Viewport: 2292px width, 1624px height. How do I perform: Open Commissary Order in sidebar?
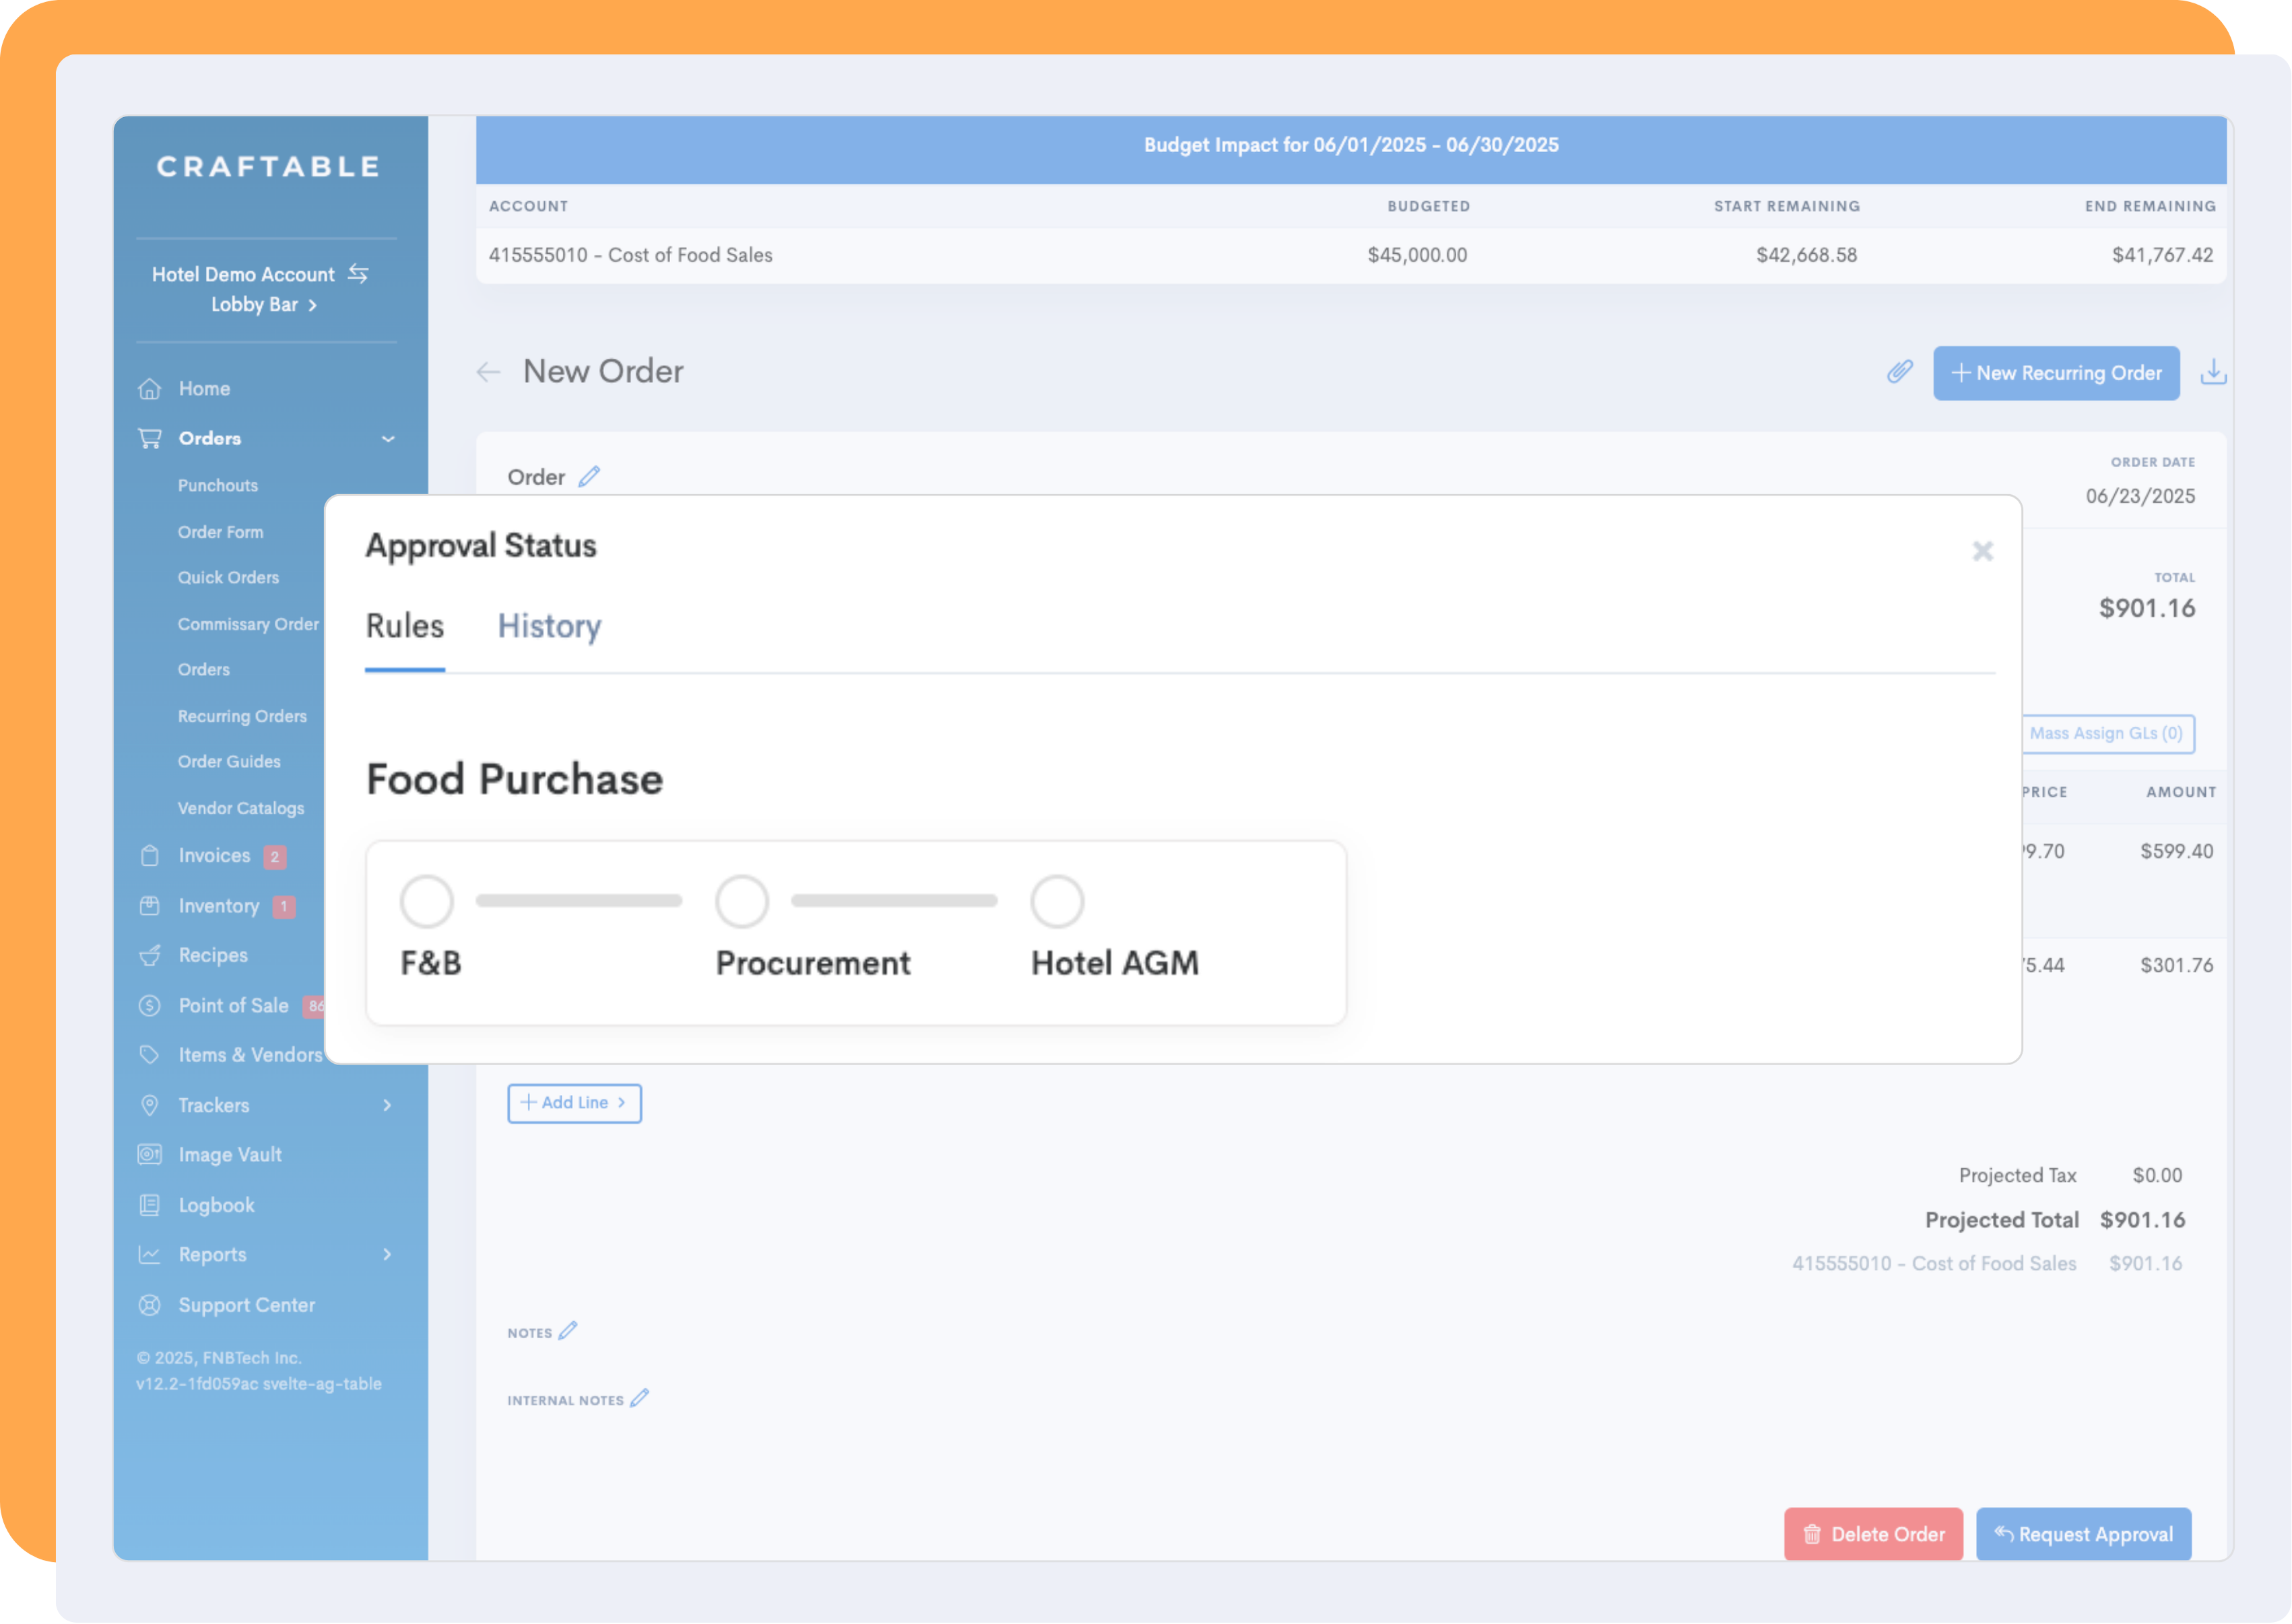248,624
